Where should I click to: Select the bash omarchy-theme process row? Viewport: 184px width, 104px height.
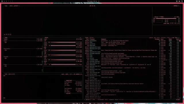click(132, 50)
